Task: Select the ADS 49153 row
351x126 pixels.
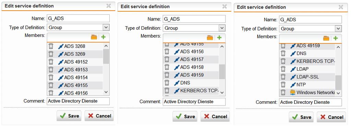Action: point(75,70)
